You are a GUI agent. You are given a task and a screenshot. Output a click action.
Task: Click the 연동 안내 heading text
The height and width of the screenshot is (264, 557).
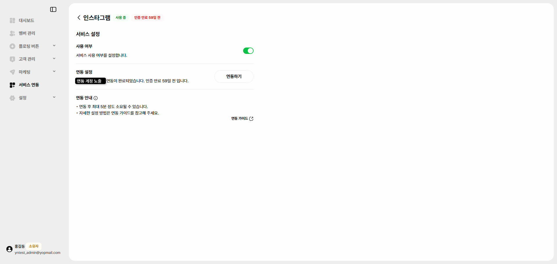(x=84, y=98)
